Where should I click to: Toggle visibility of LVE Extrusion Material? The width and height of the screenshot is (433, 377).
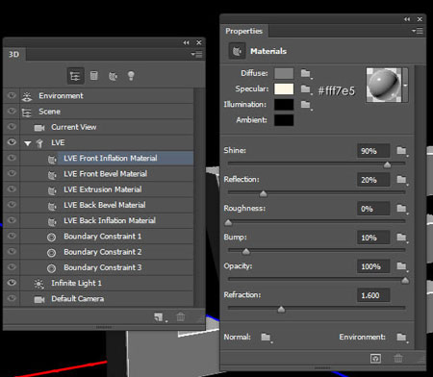(x=12, y=188)
